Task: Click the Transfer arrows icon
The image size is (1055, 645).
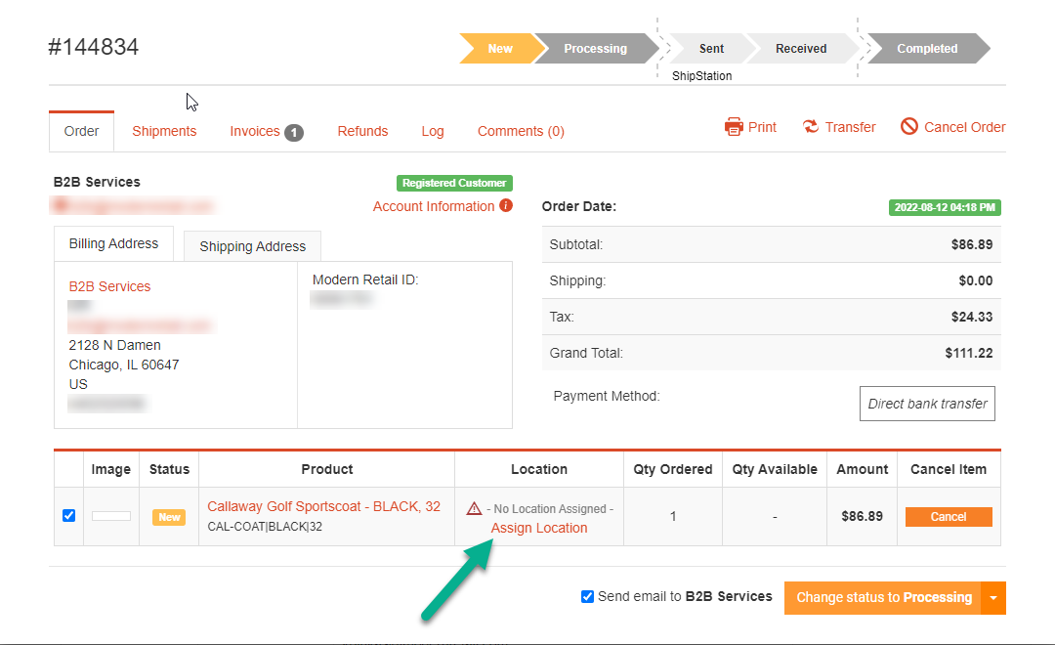Action: click(811, 127)
